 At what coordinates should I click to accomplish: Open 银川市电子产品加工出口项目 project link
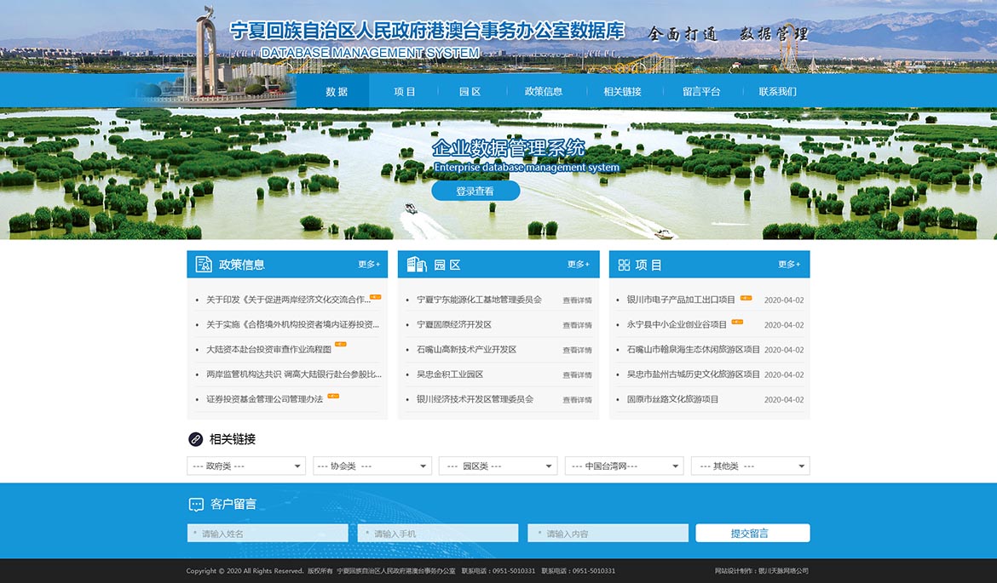pyautogui.click(x=681, y=300)
